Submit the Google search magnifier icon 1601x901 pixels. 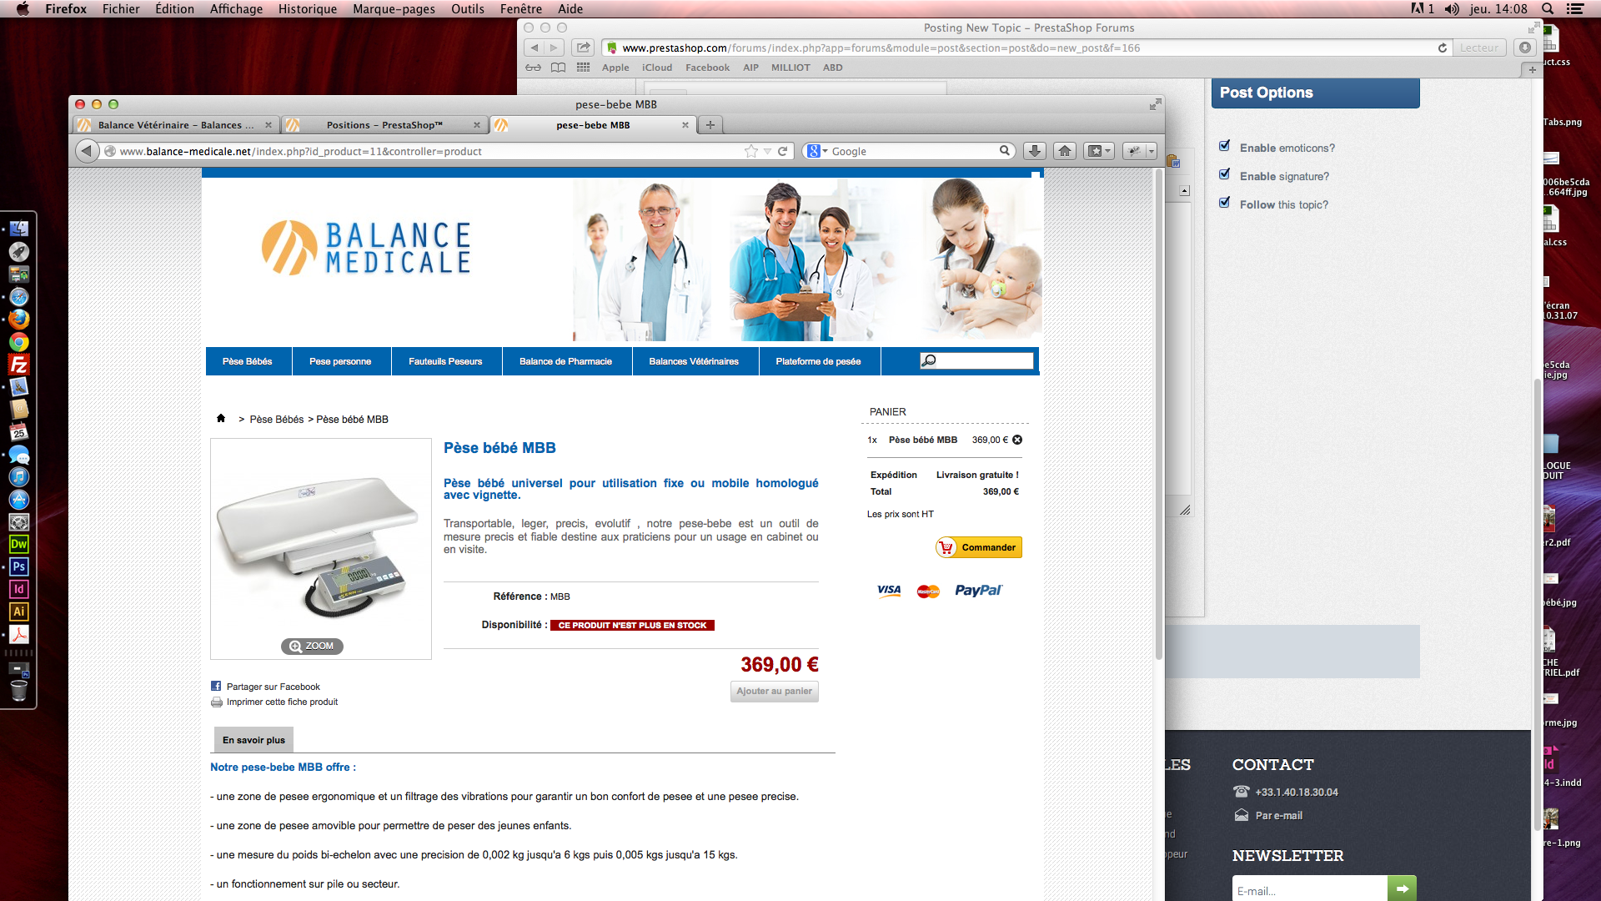coord(1005,151)
